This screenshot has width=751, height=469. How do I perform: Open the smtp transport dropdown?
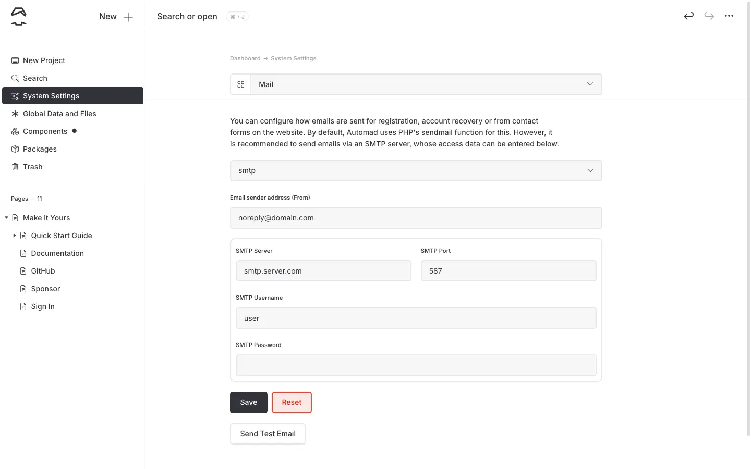click(x=416, y=170)
